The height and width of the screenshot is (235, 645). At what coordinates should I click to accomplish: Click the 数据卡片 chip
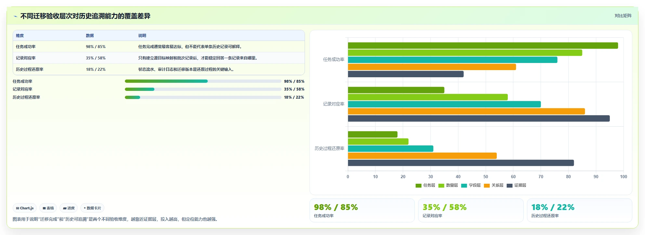pos(92,208)
